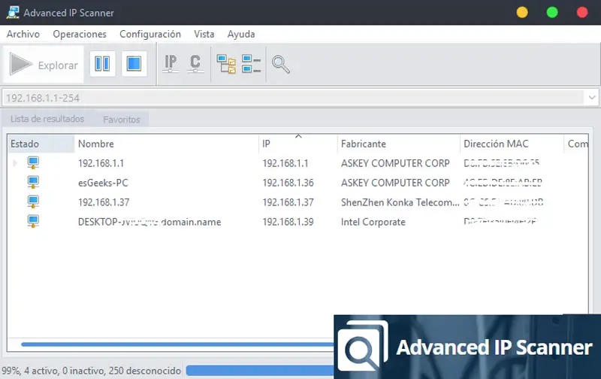This screenshot has width=601, height=379.
Task: Click the status text 99%, 4 activo
Action: (91, 371)
